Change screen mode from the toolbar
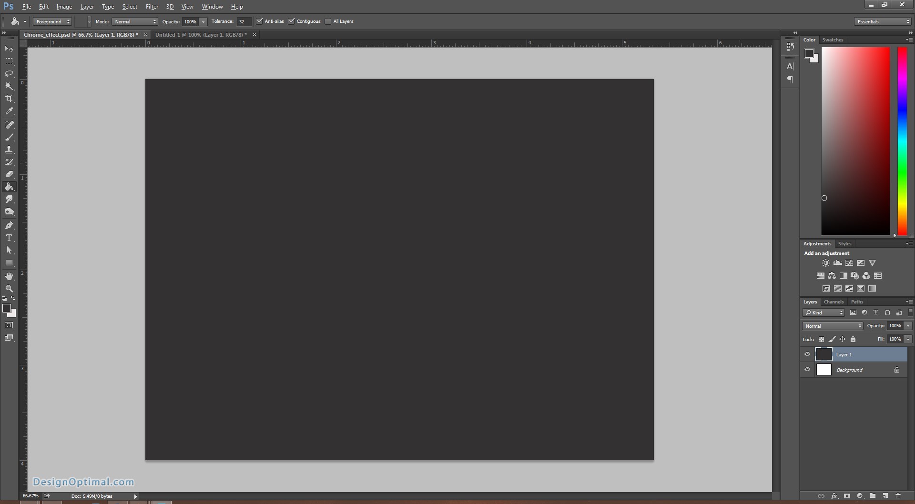This screenshot has width=915, height=504. pyautogui.click(x=9, y=338)
